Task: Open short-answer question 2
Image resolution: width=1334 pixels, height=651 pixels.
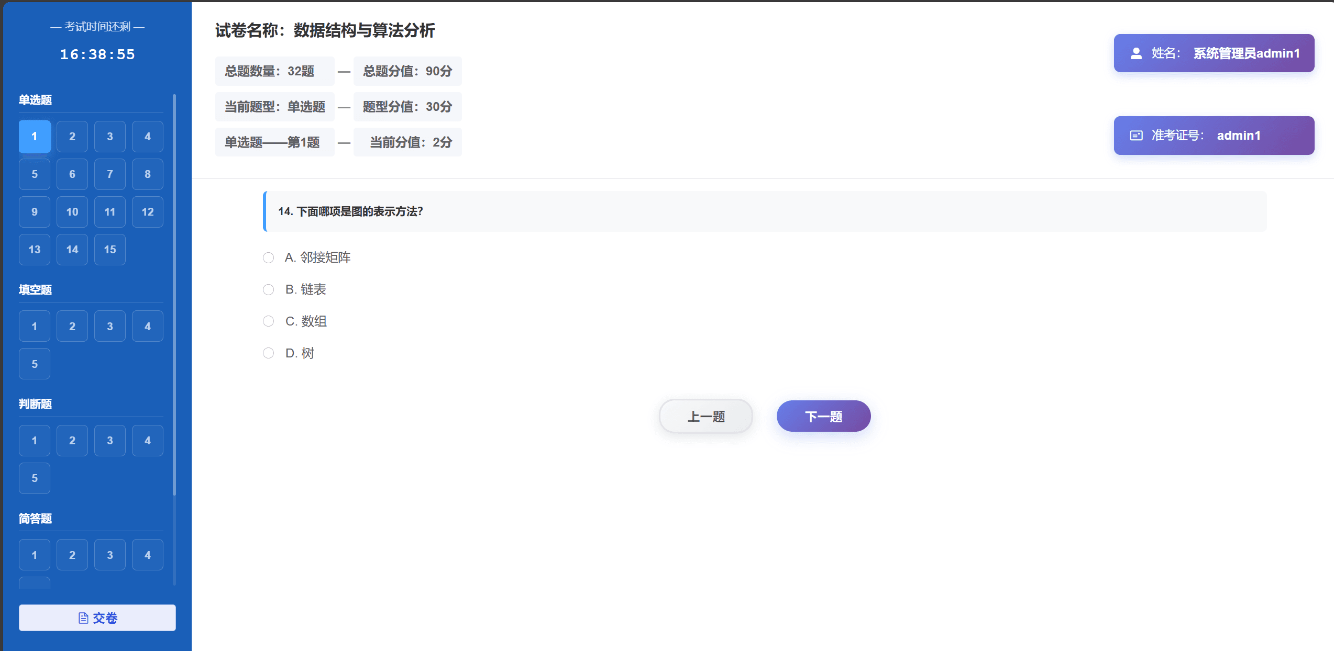Action: pyautogui.click(x=72, y=555)
